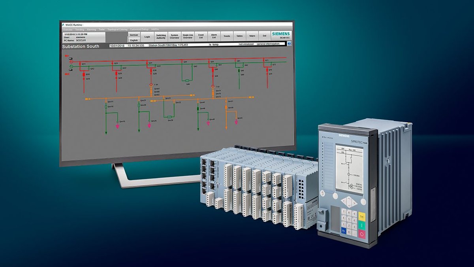Viewport: 474px width, 267px height.
Task: Click the up arrow navigation key on SIPROTEC
Action: click(x=349, y=199)
